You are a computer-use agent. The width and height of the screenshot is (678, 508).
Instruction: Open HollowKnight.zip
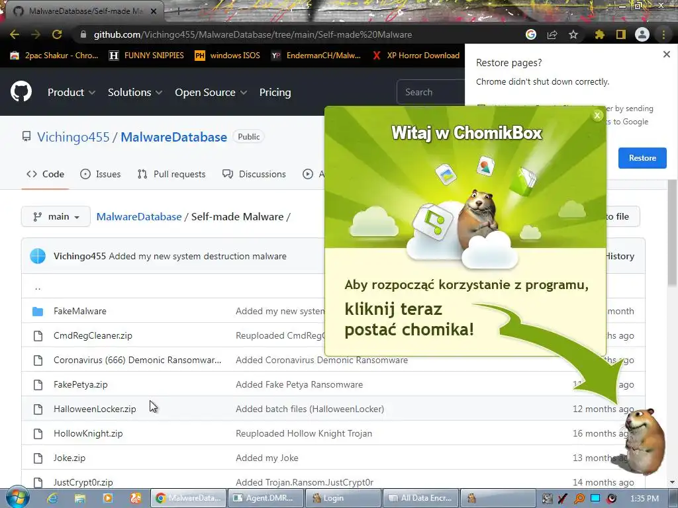tap(88, 433)
